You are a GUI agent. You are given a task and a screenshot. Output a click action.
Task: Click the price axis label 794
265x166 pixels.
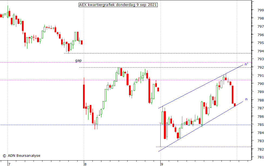click(260, 51)
